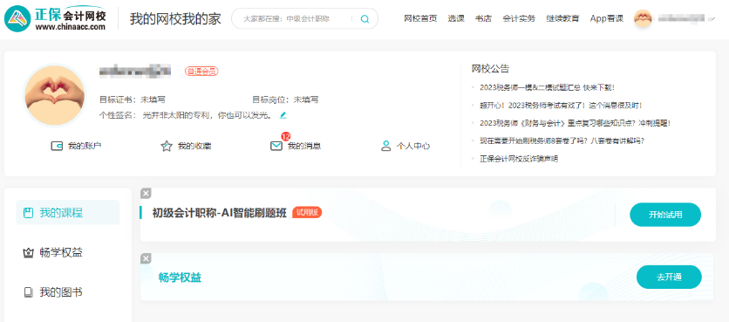729x322 pixels.
Task: Click 目标岗位:未填写 field
Action: pyautogui.click(x=285, y=99)
